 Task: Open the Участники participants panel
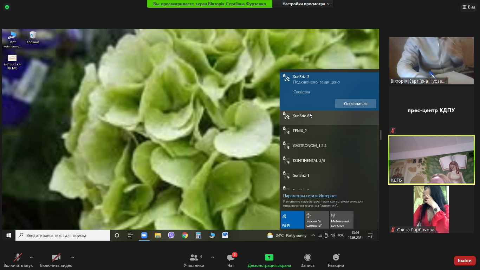[x=194, y=261]
